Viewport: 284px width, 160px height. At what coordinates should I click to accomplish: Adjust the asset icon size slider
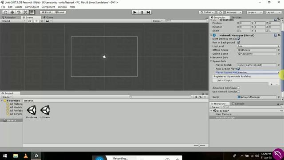[199, 145]
